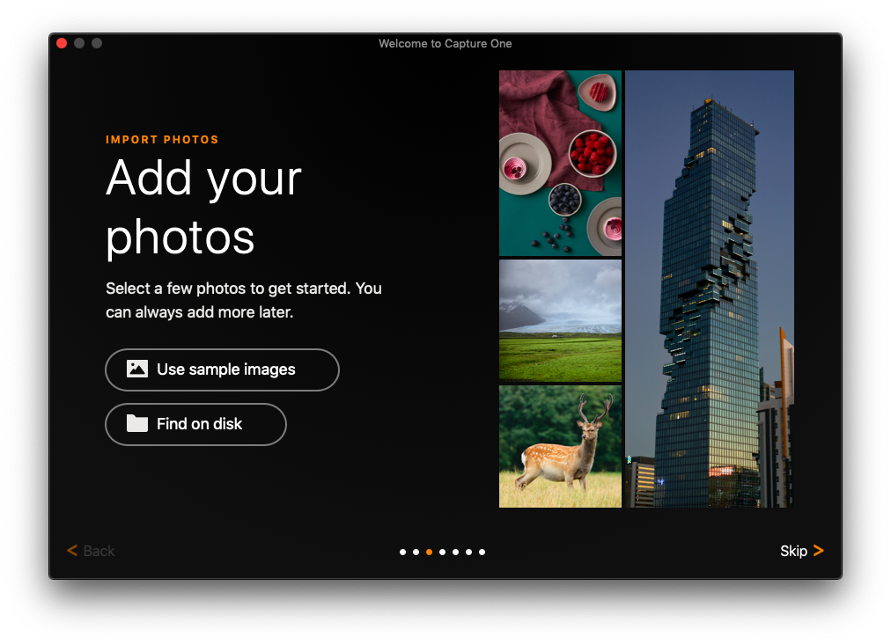Click the orange chevron beside Back
Image resolution: width=891 pixels, height=644 pixels.
(72, 550)
